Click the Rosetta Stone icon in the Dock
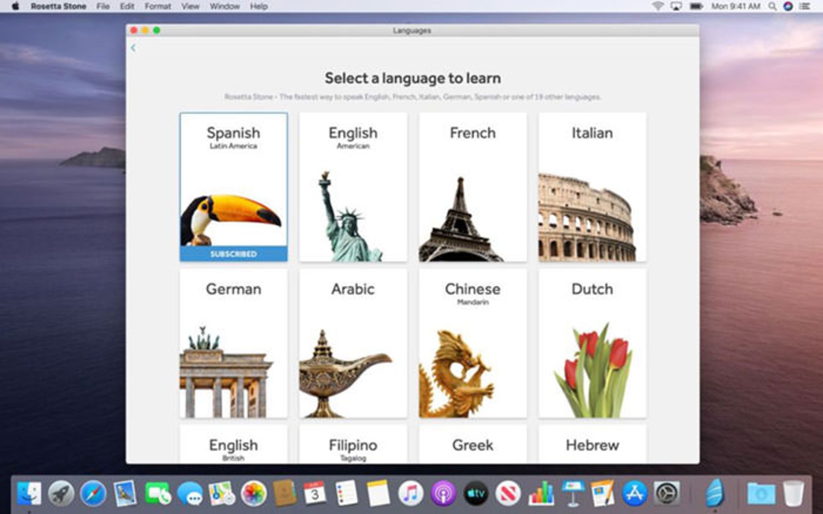This screenshot has width=823, height=514. pyautogui.click(x=715, y=493)
